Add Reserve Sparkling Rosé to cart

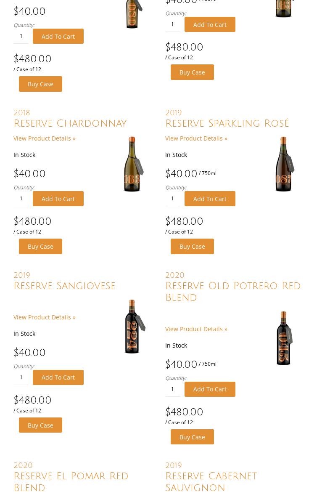(x=210, y=199)
